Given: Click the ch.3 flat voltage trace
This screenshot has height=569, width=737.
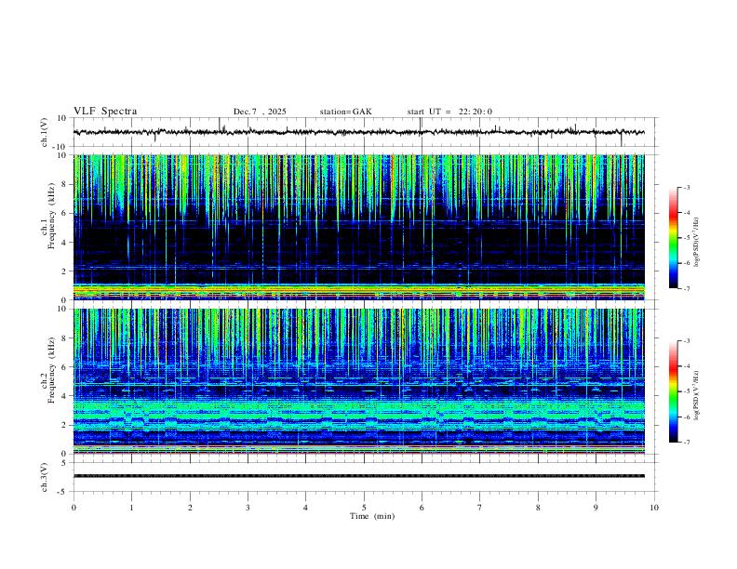Looking at the screenshot, I should (358, 476).
